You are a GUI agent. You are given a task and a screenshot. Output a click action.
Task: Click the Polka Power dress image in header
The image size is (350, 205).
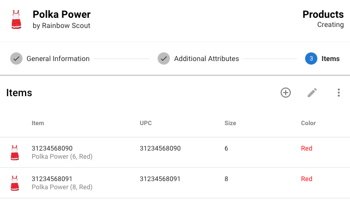tap(16, 20)
